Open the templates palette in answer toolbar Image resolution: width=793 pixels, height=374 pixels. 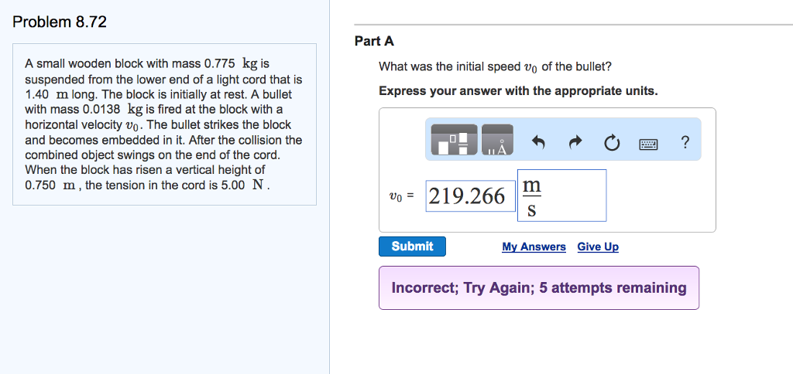[451, 142]
